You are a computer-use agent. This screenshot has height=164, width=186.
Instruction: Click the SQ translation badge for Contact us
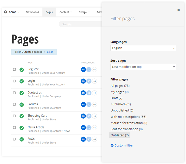point(89,93)
